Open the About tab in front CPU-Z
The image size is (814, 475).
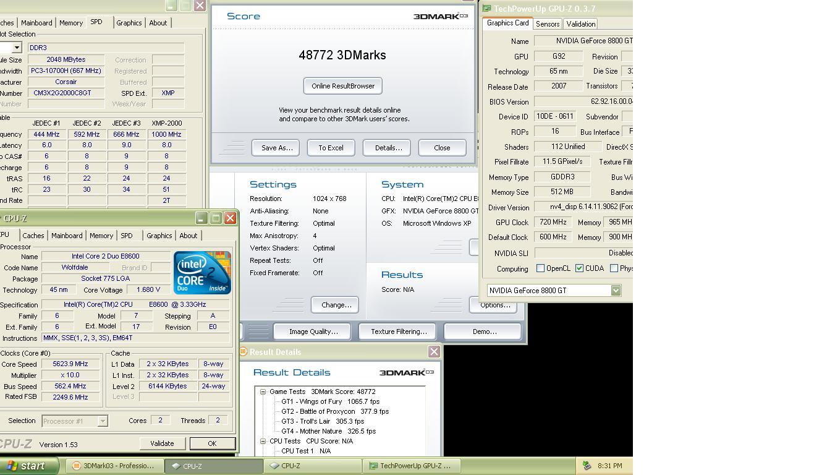click(x=188, y=236)
